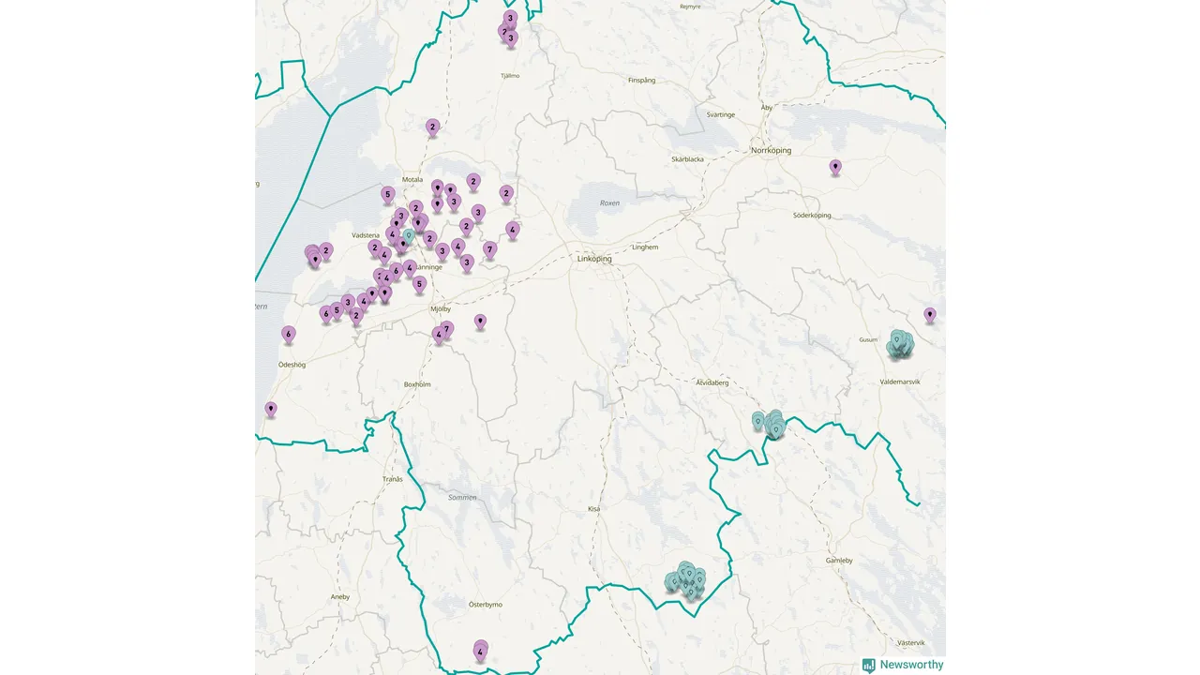Click the Vadstena label
This screenshot has height=675, width=1200.
coord(366,235)
